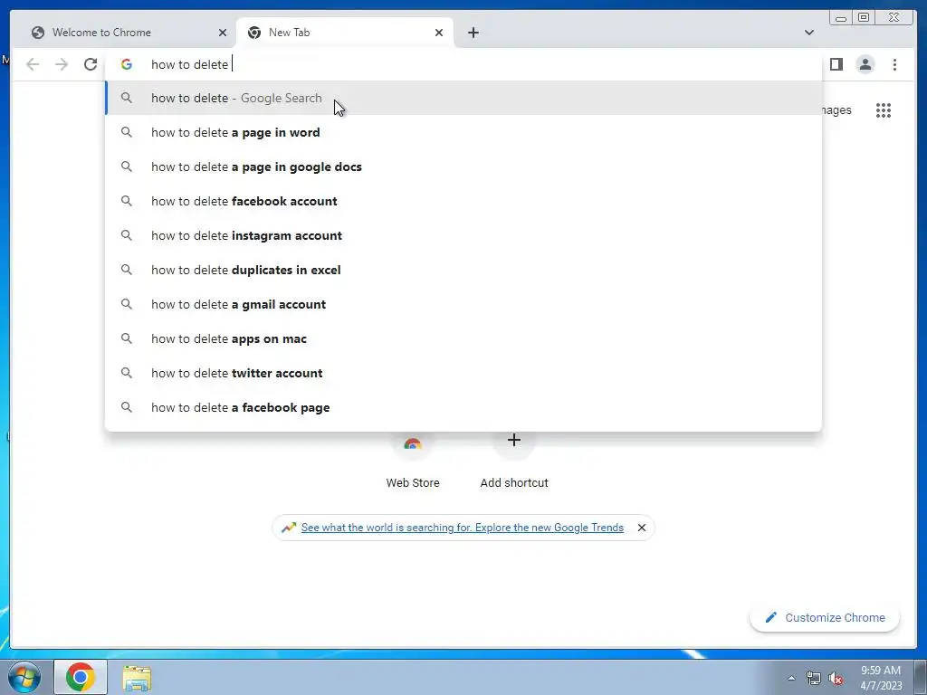This screenshot has height=695, width=927.
Task: Open Windows Explorer from taskbar
Action: [x=137, y=678]
